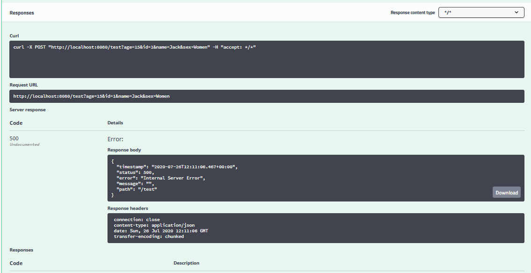Image resolution: width=531 pixels, height=273 pixels.
Task: Click the lower Responses heading
Action: (x=22, y=250)
